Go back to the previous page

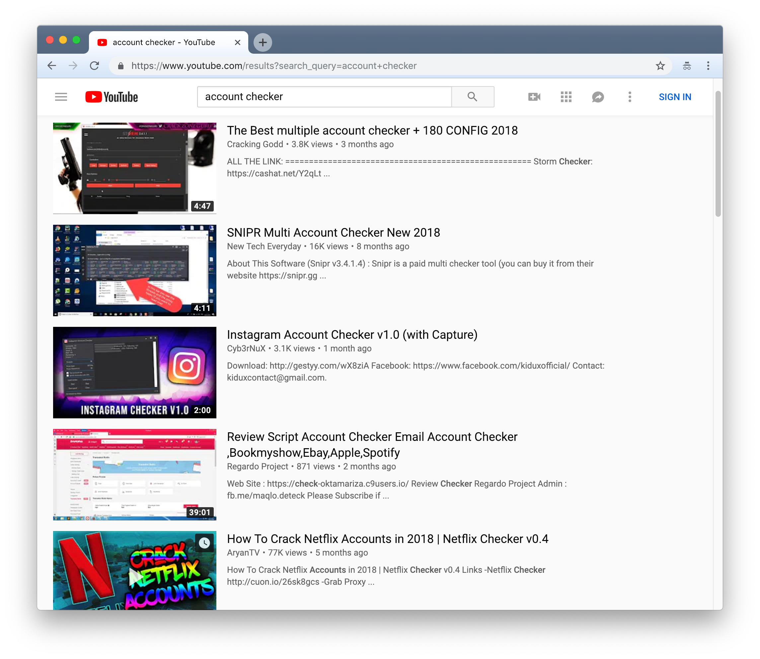click(x=52, y=66)
